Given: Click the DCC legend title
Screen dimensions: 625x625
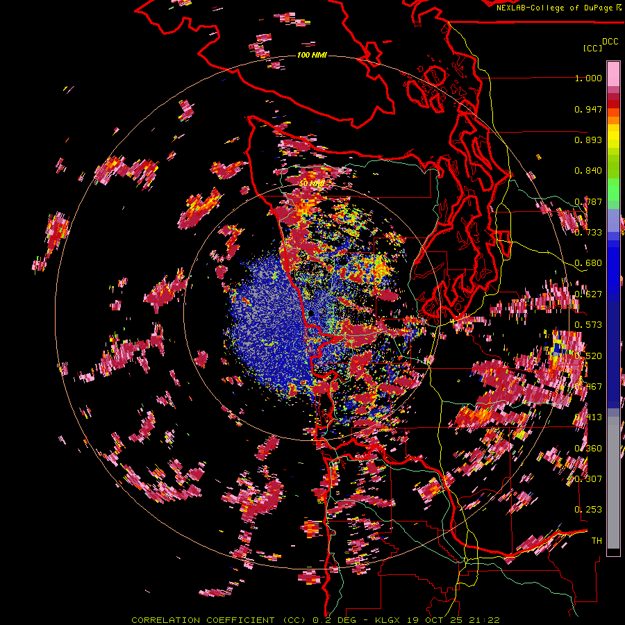Looking at the screenshot, I should point(610,42).
